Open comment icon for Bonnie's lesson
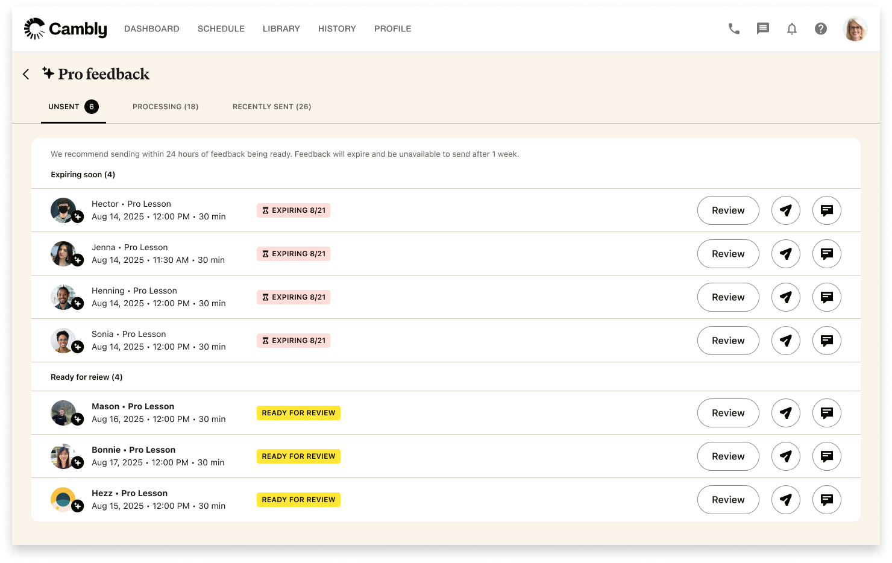 pyautogui.click(x=827, y=456)
